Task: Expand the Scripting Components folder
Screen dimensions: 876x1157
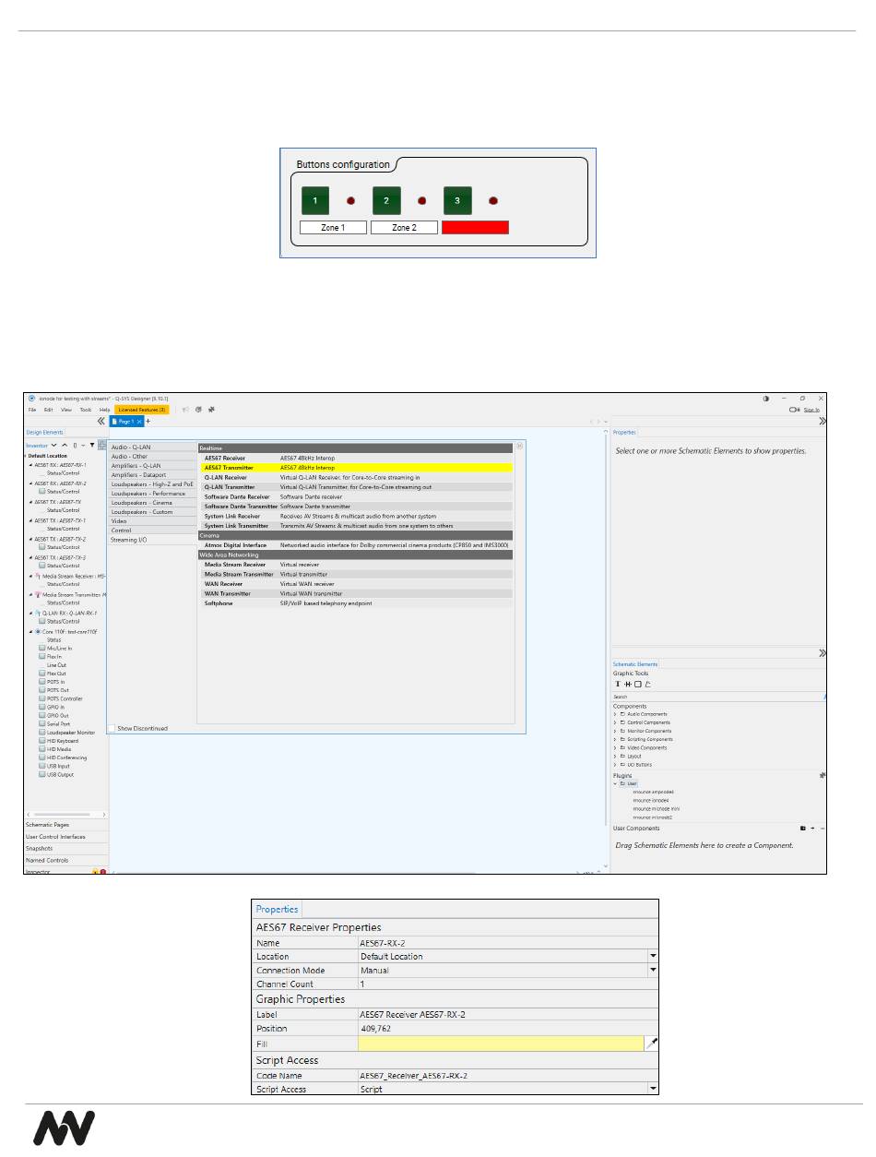Action: (x=616, y=739)
